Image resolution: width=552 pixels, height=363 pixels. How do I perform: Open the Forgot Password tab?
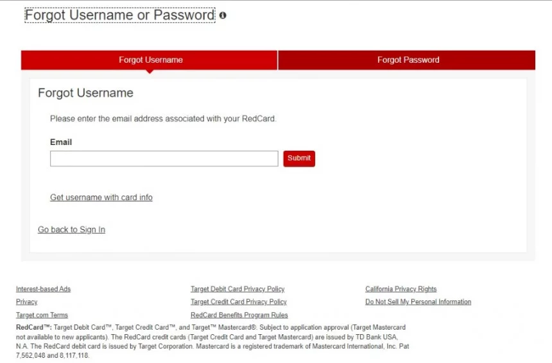(x=407, y=60)
